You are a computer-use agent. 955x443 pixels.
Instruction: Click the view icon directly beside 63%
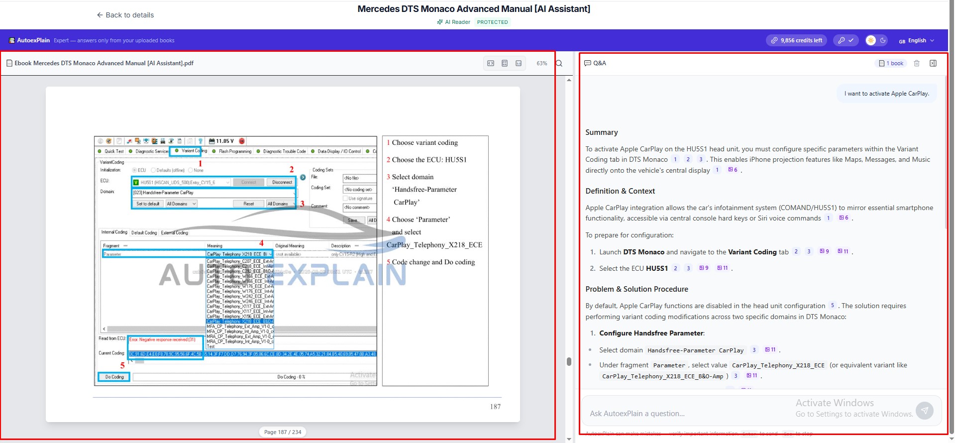tap(519, 63)
